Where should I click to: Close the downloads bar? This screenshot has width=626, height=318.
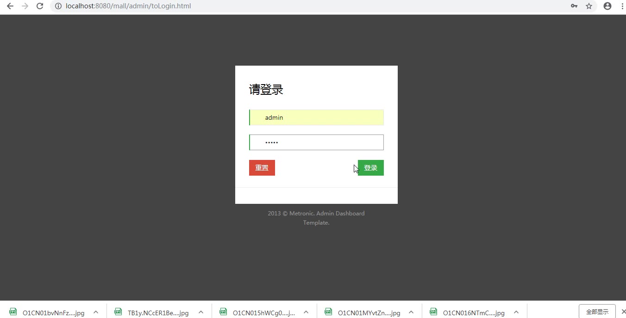tap(623, 312)
